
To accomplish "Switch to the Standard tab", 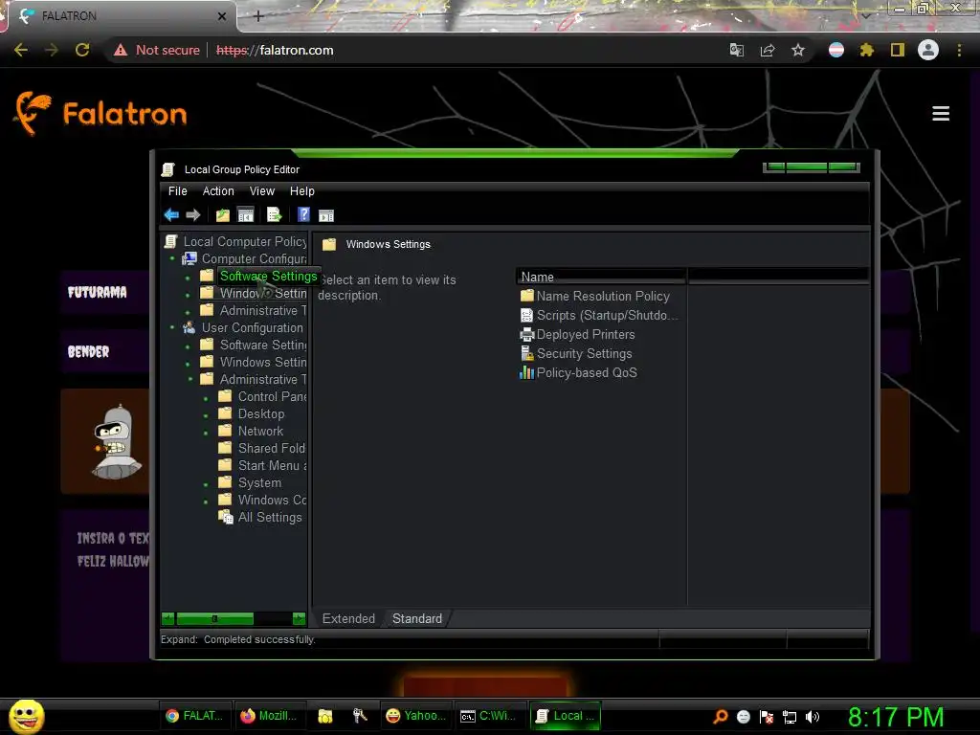I will tap(417, 619).
